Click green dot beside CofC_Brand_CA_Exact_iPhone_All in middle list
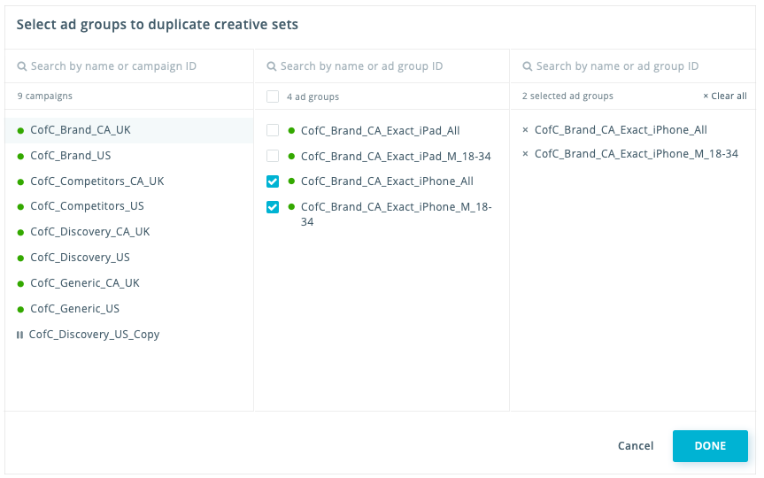 (291, 181)
